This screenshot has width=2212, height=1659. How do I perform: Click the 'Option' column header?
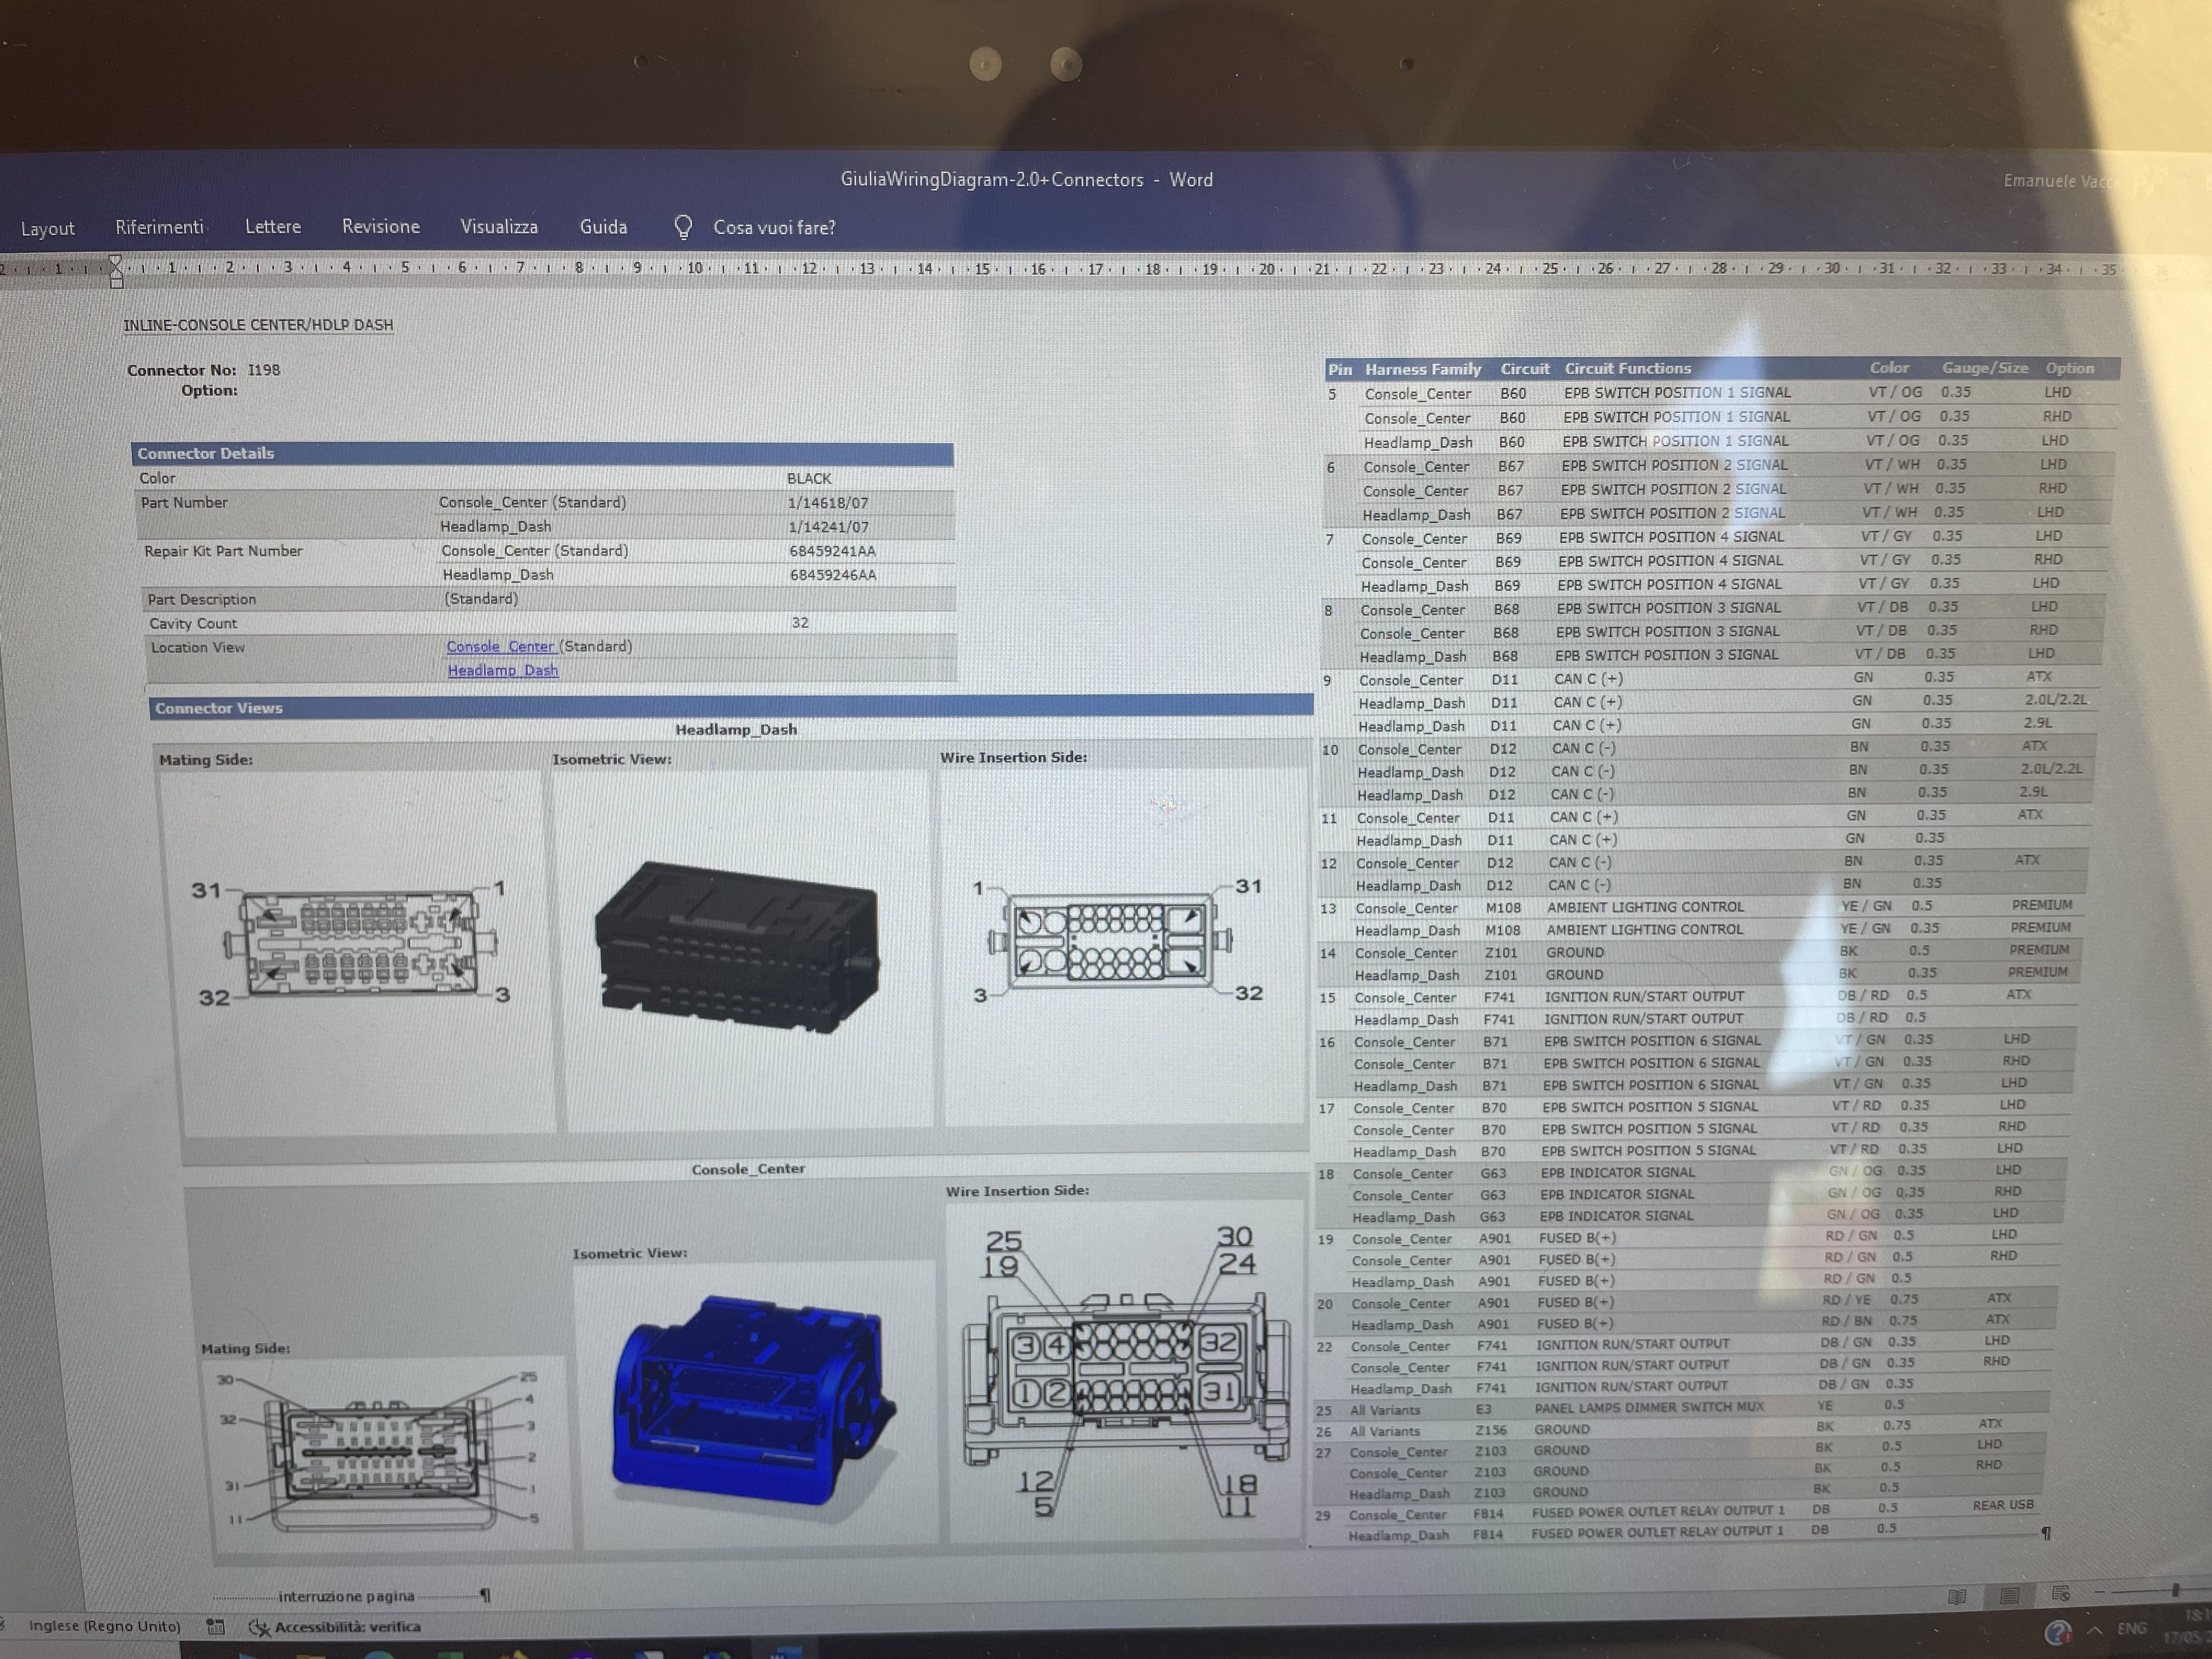coord(2069,368)
